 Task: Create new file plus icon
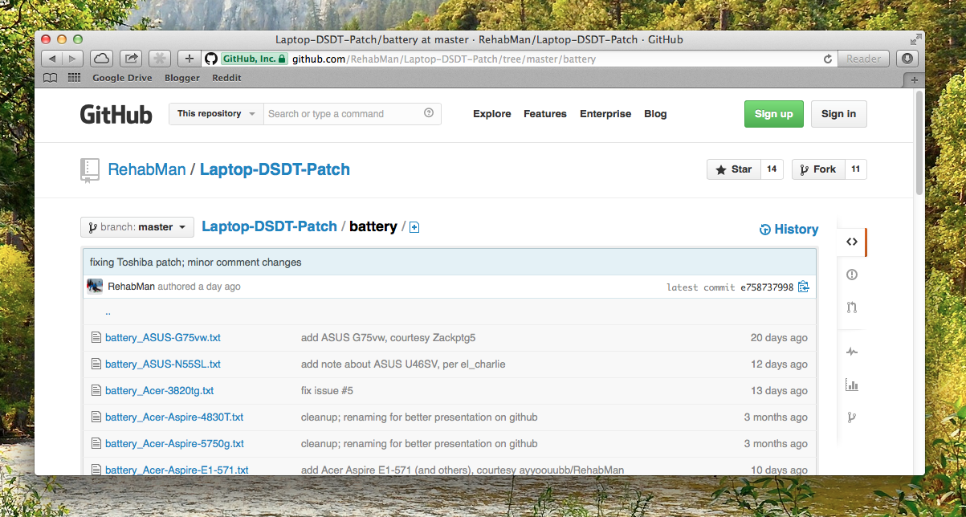tap(414, 228)
